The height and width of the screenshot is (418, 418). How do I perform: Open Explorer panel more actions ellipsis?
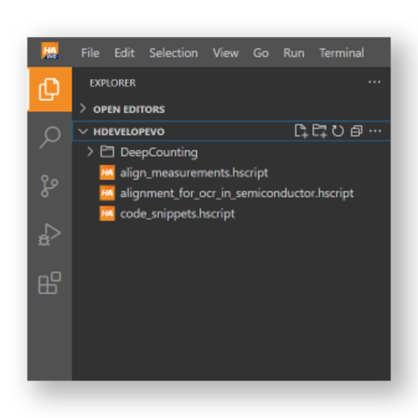click(375, 82)
